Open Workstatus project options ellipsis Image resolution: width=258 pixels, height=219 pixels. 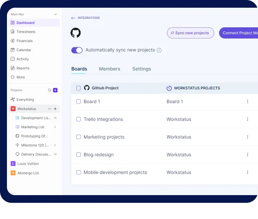point(49,109)
